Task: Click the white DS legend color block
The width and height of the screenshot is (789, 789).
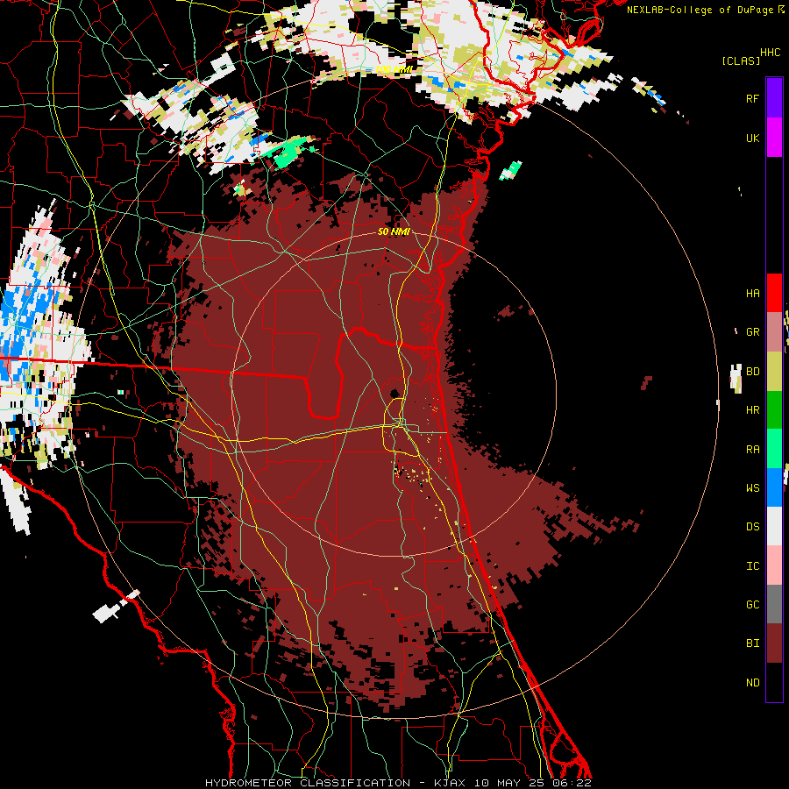Action: (774, 527)
